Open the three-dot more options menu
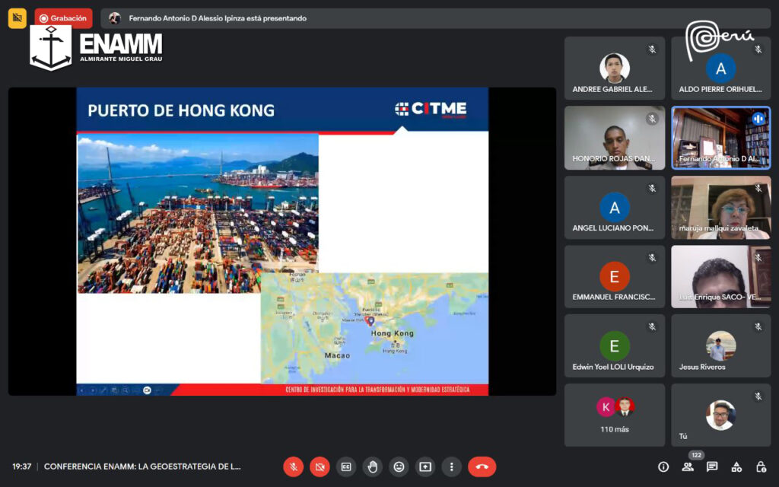 point(452,466)
